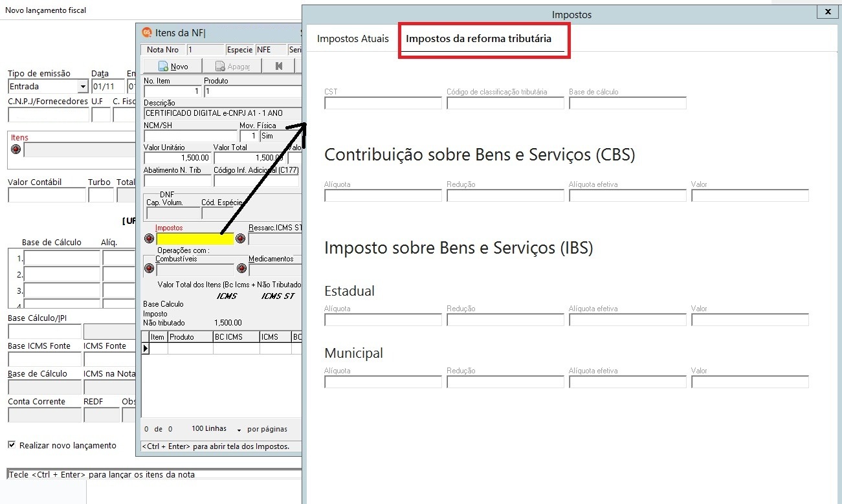The width and height of the screenshot is (842, 504).
Task: Switch to the Impostos Atuais tab
Action: 353,39
